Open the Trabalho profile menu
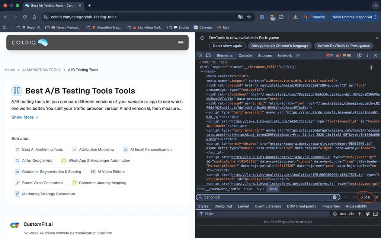The image size is (381, 238). (x=315, y=17)
